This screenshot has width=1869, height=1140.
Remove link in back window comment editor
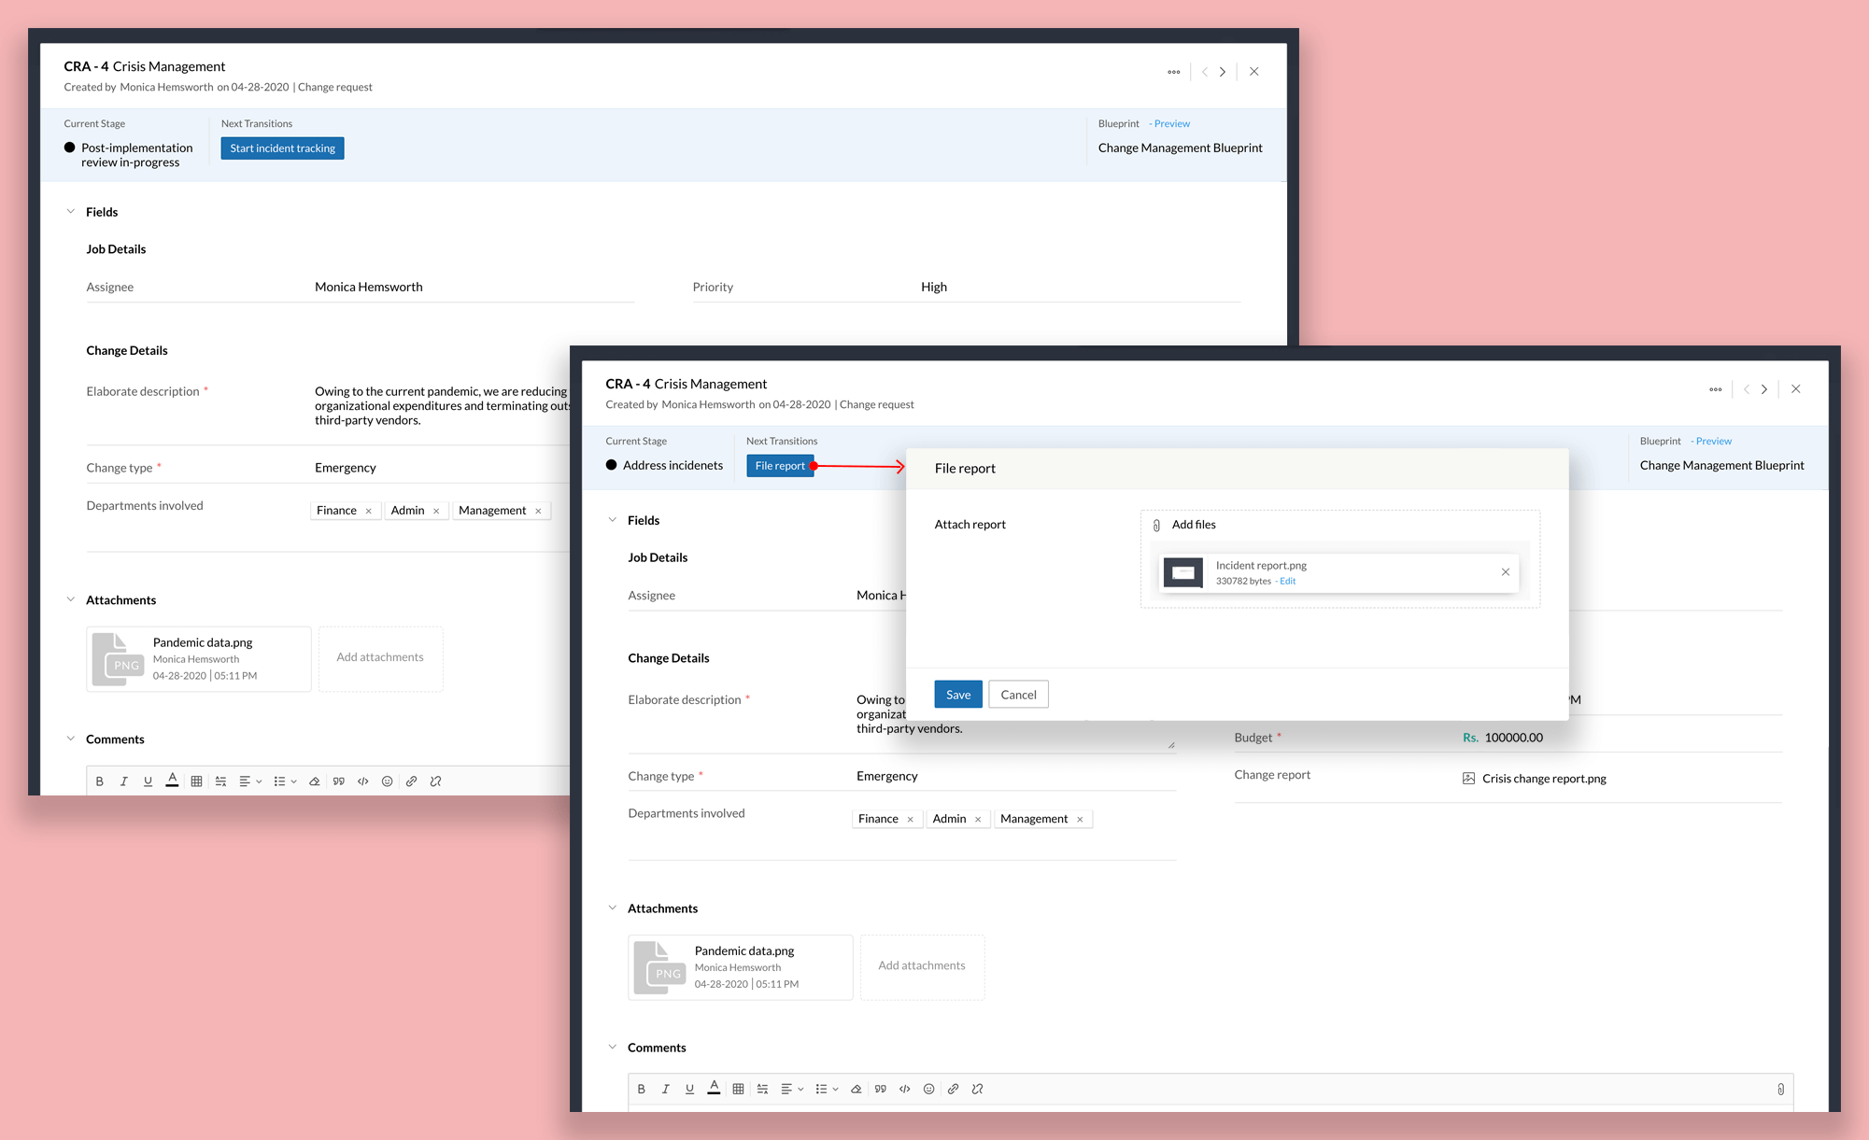coord(435,781)
